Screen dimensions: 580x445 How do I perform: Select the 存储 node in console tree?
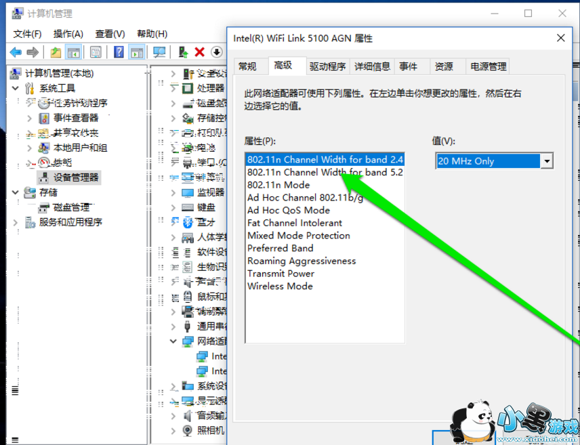49,192
